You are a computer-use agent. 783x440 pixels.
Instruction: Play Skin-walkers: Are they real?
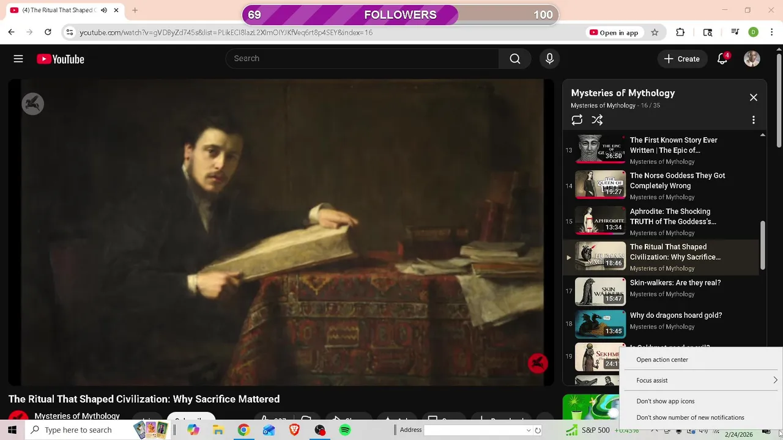point(675,283)
